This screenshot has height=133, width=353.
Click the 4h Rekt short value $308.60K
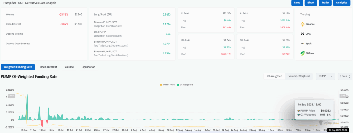click(x=285, y=27)
